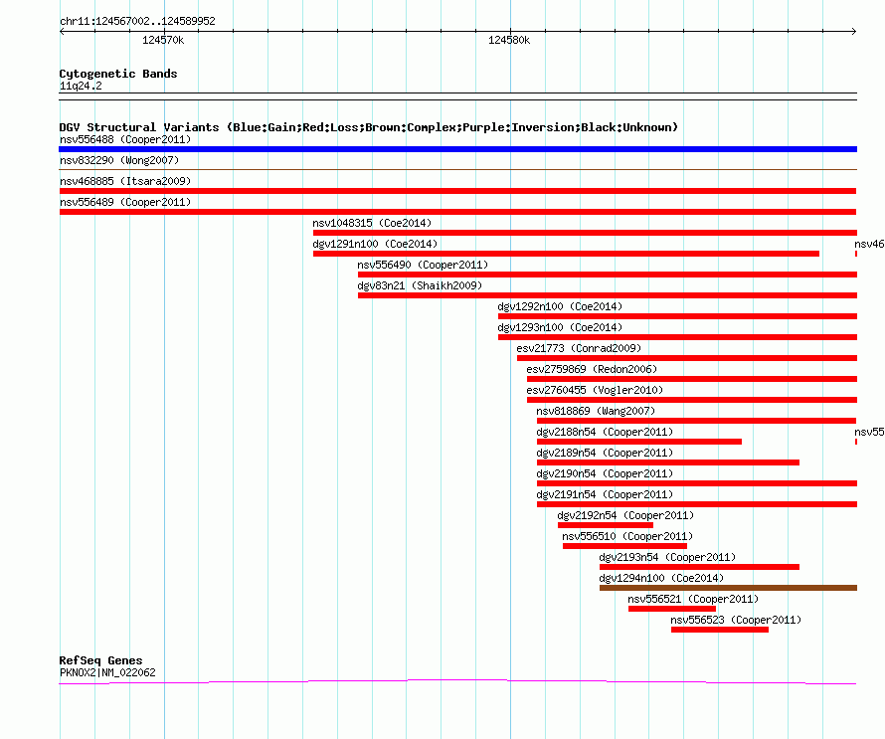Select esv2759869 (Redon2006) variant label
Image resolution: width=885 pixels, height=739 pixels.
point(592,369)
